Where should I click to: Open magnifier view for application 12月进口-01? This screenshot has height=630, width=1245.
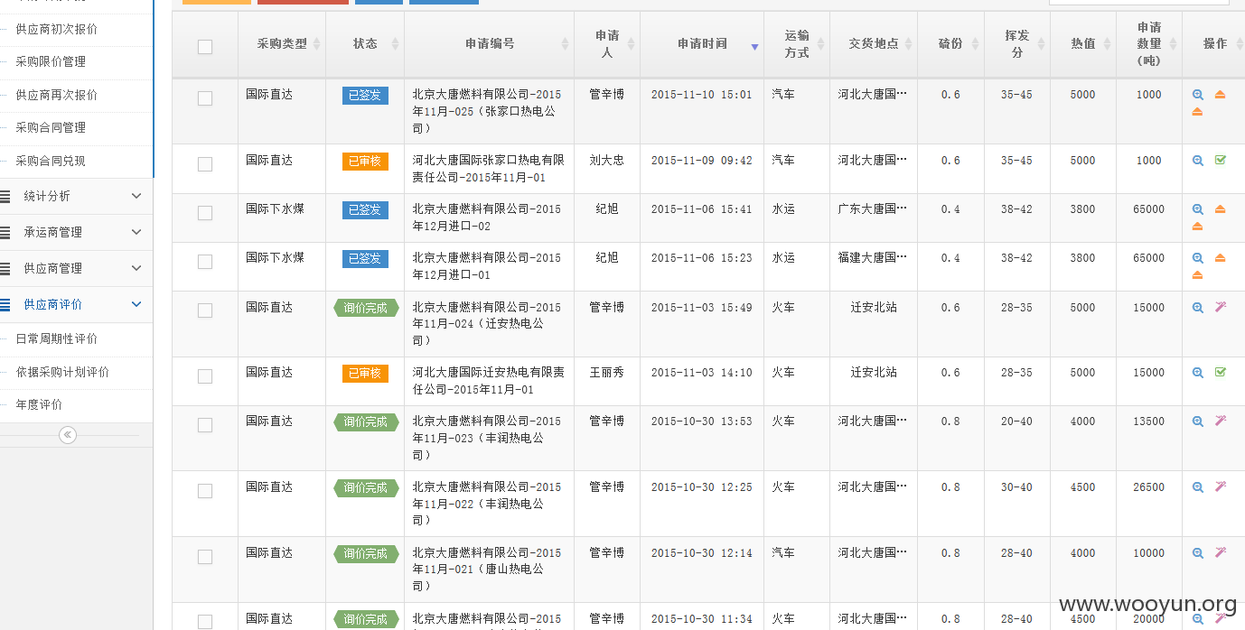[x=1198, y=258]
